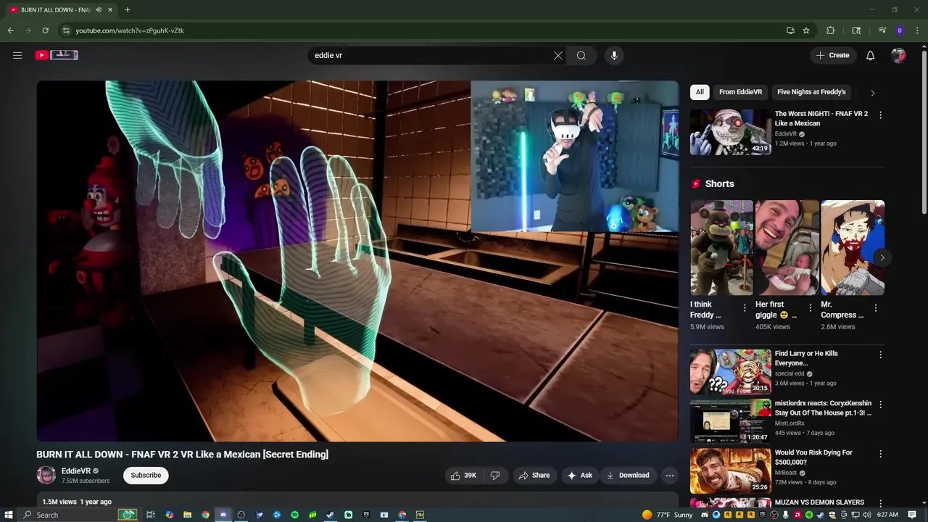Viewport: 928px width, 522px height.
Task: Open the I think Freddy short
Action: 721,247
